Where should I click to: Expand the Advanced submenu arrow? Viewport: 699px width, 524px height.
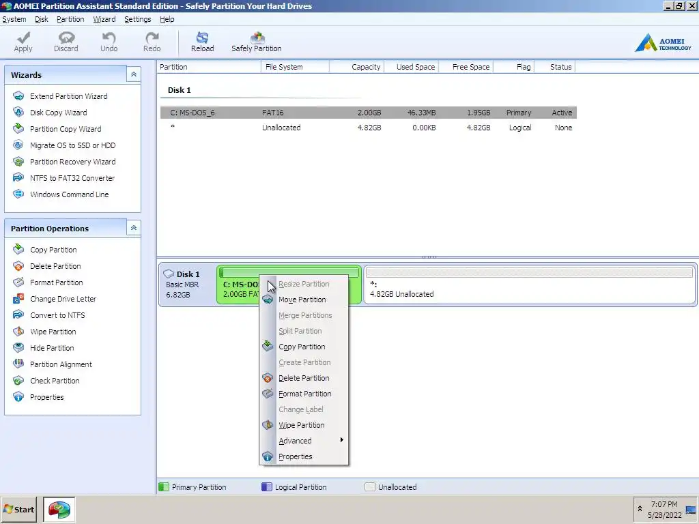pyautogui.click(x=341, y=440)
